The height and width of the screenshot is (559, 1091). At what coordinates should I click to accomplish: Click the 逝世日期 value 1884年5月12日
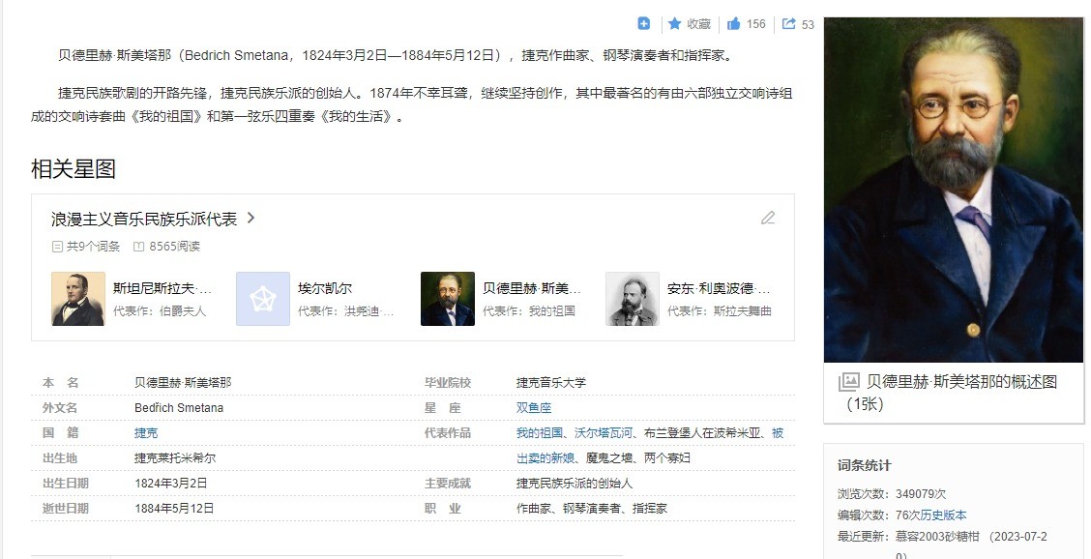pyautogui.click(x=174, y=508)
